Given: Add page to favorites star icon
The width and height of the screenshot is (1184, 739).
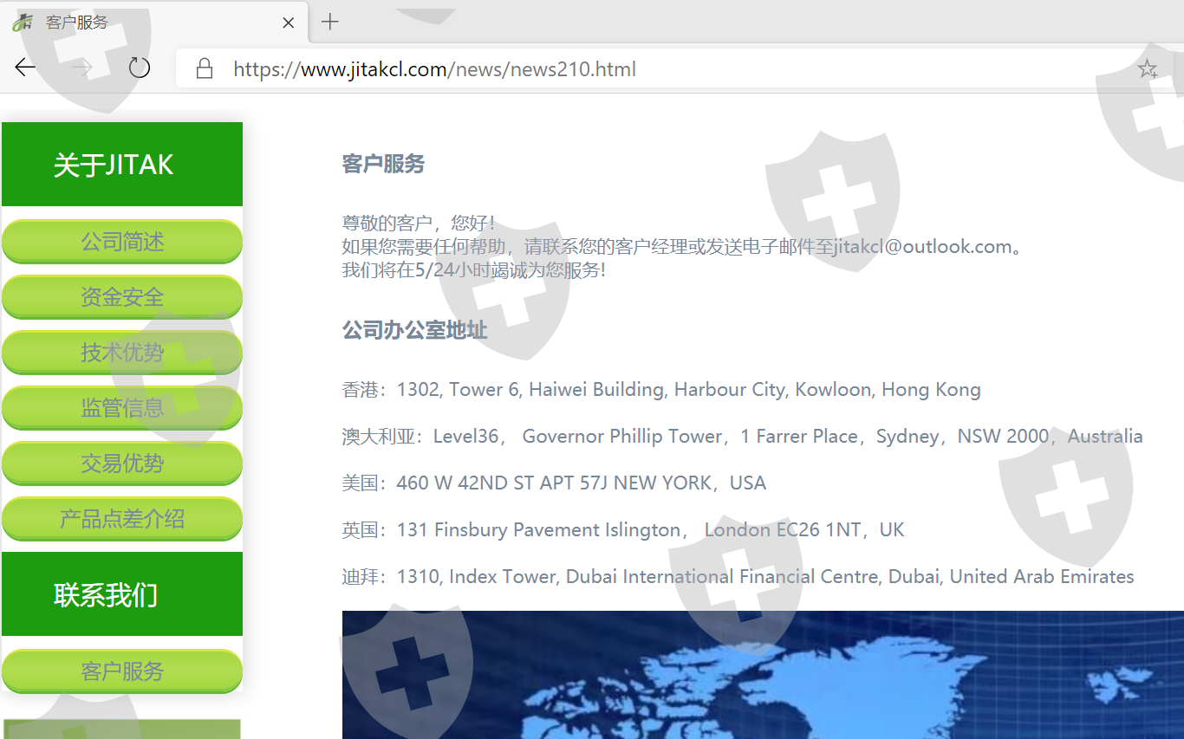Looking at the screenshot, I should 1148,69.
